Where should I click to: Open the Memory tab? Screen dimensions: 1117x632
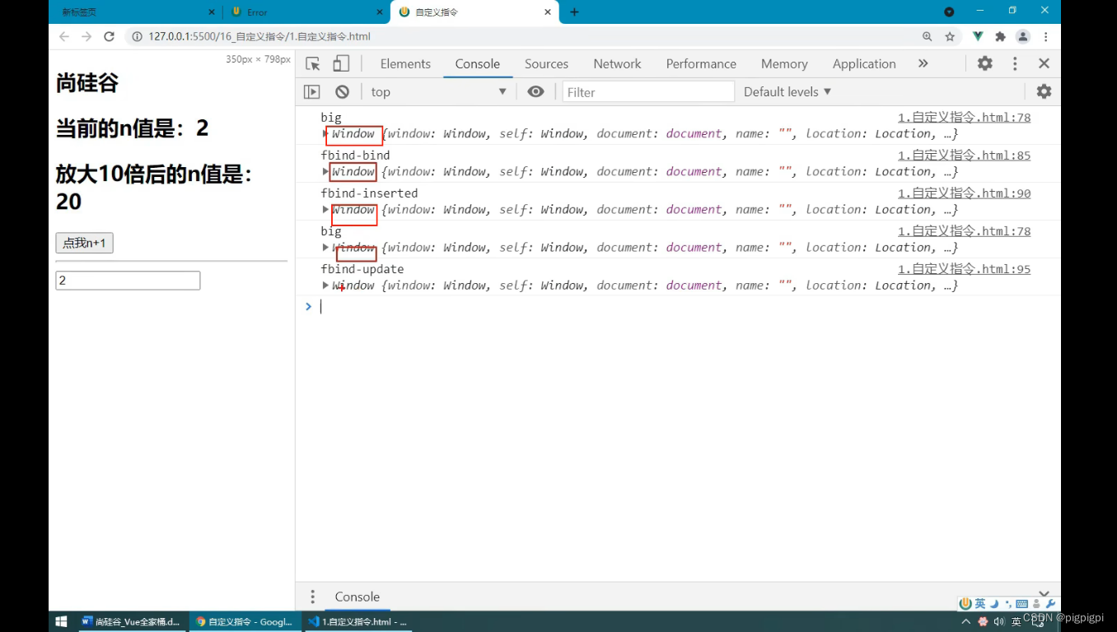pos(784,63)
